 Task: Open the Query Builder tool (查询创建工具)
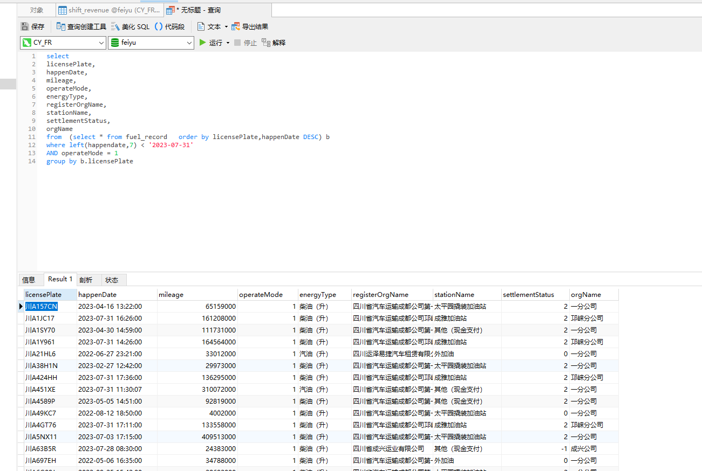point(81,26)
